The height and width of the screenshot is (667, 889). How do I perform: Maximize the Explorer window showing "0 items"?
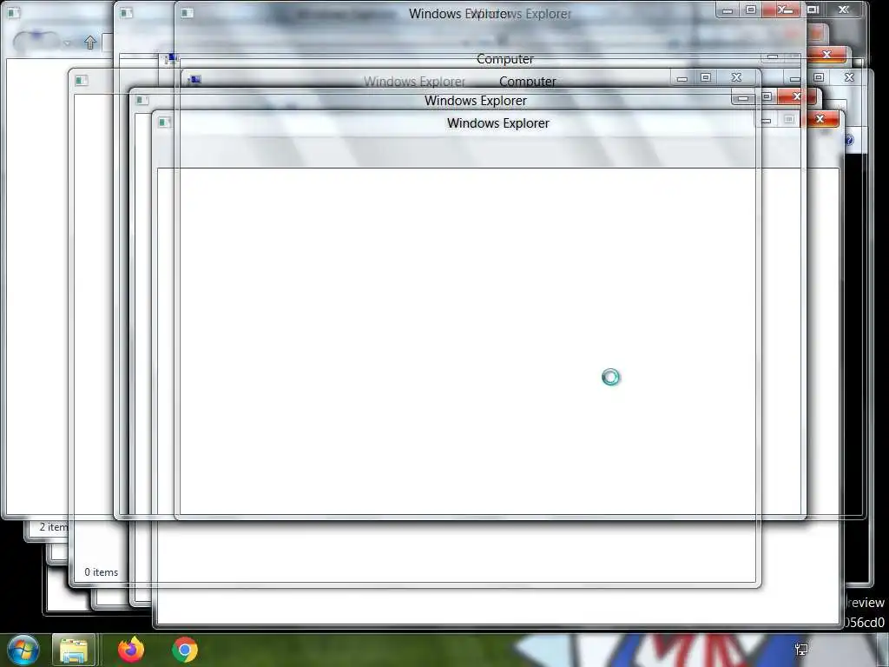click(x=705, y=77)
